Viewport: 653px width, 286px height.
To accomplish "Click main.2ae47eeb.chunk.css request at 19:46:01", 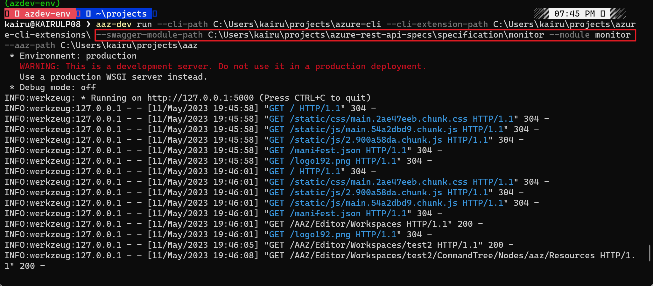I will [391, 182].
